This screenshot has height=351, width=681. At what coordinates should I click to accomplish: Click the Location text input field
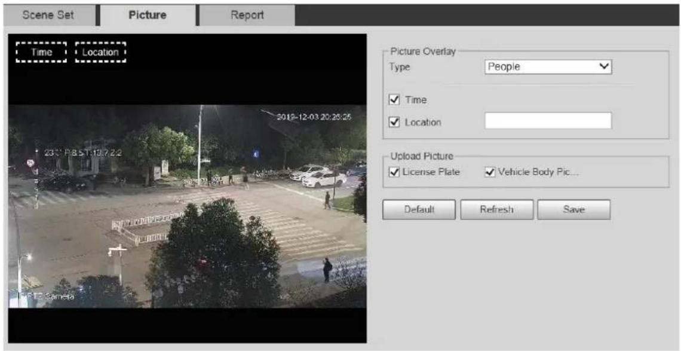547,120
